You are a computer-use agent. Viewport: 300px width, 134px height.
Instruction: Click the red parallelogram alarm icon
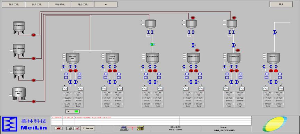[x=59, y=128]
